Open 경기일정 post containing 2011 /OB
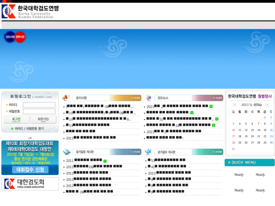The width and height of the screenshot is (275, 206). point(94,167)
